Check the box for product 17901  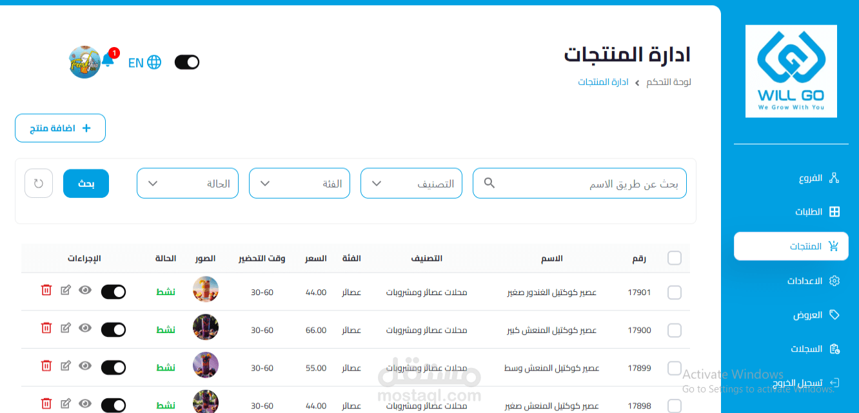(x=675, y=293)
